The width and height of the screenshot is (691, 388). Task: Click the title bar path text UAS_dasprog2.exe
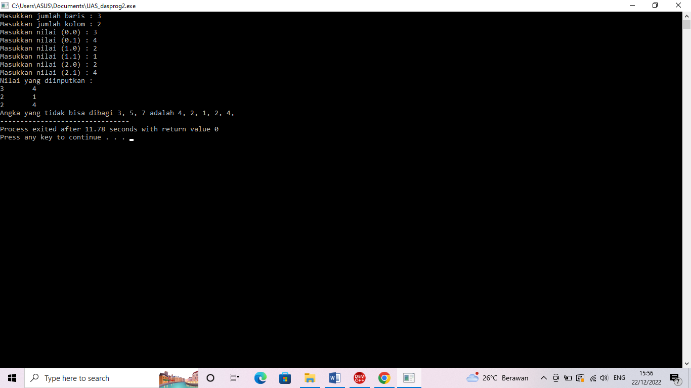(74, 6)
